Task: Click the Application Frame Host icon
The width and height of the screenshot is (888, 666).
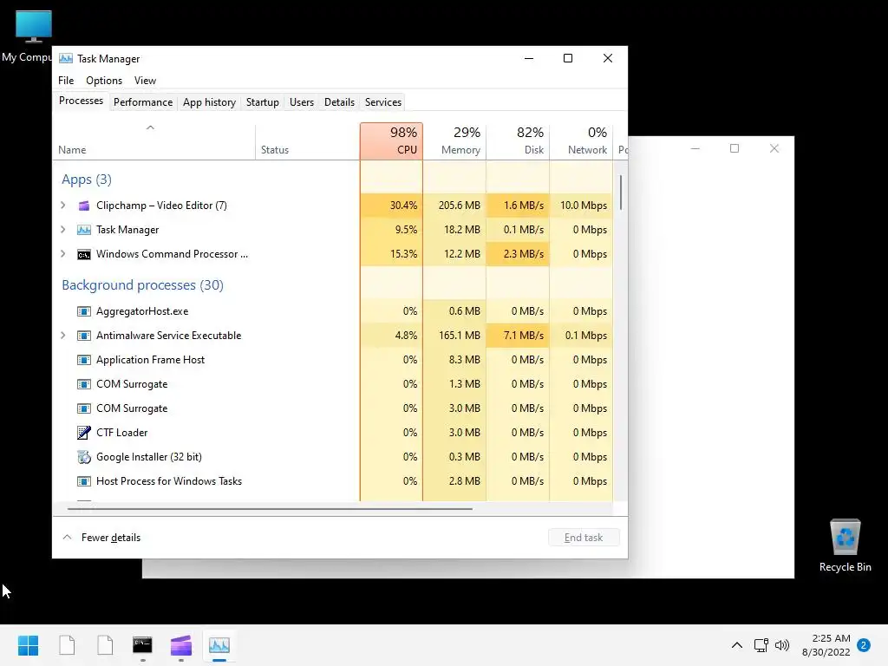Action: click(84, 360)
